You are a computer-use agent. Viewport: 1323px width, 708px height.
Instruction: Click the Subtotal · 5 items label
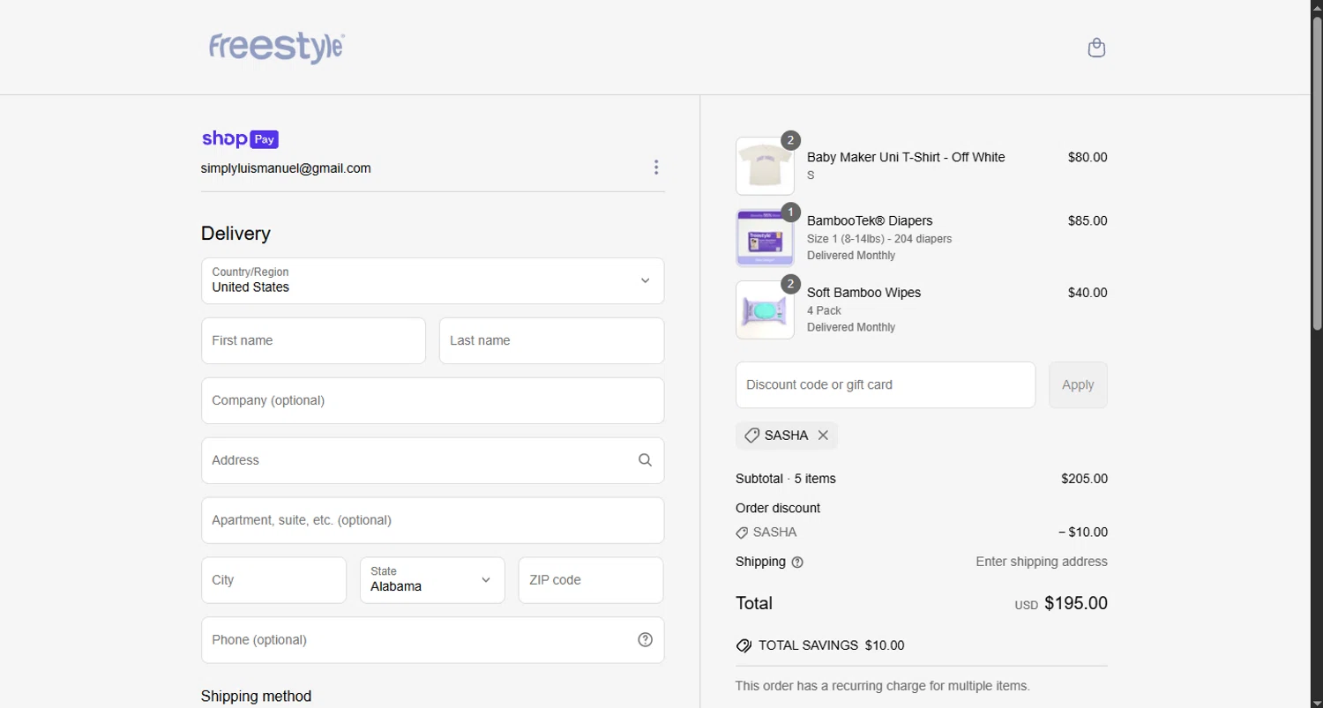[786, 479]
